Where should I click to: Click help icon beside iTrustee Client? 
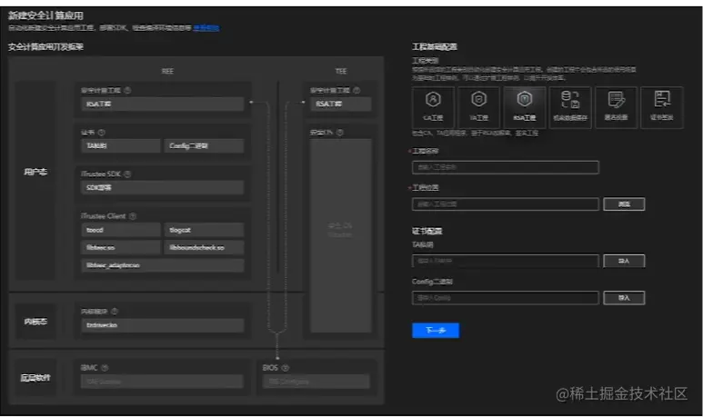coord(133,216)
